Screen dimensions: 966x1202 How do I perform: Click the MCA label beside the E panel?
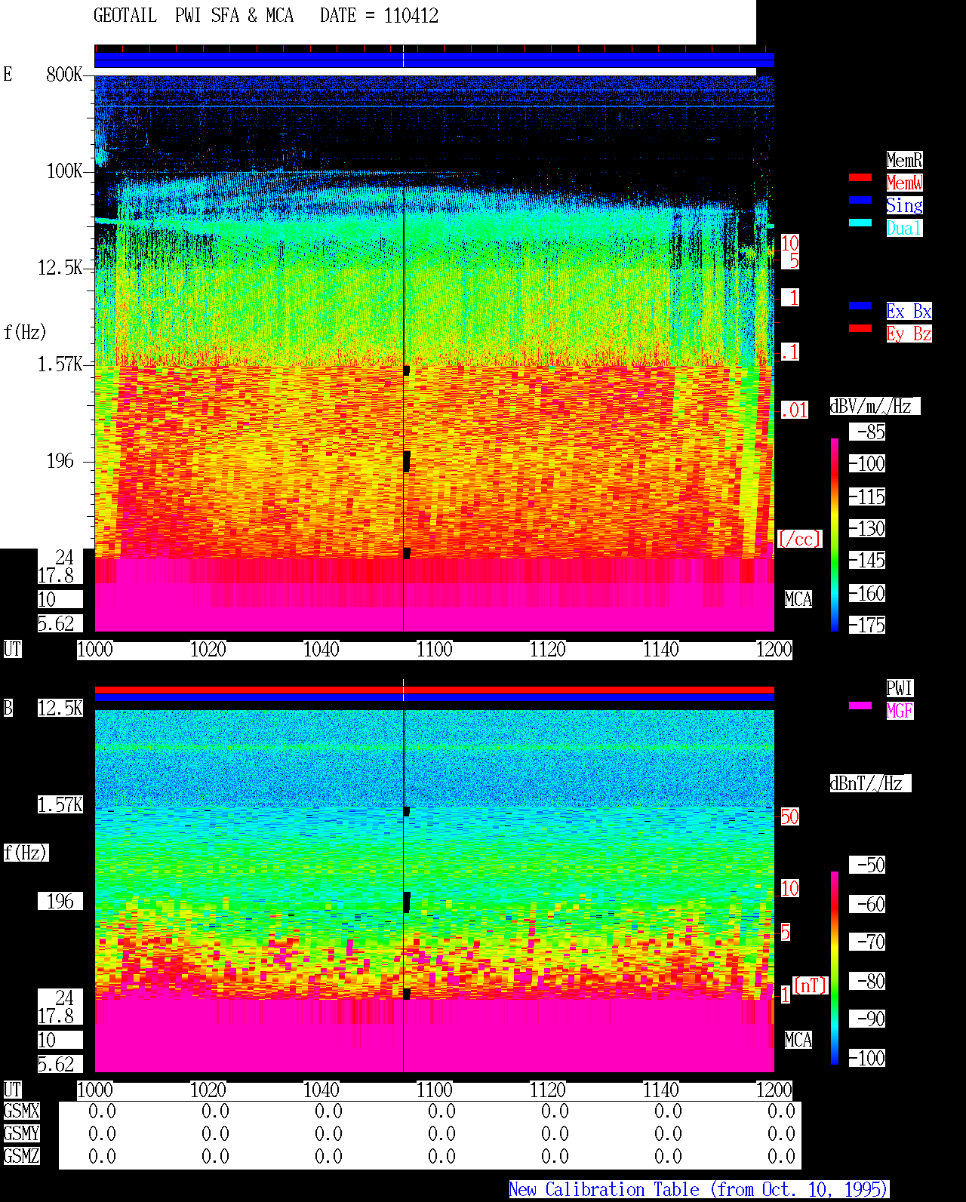[798, 599]
